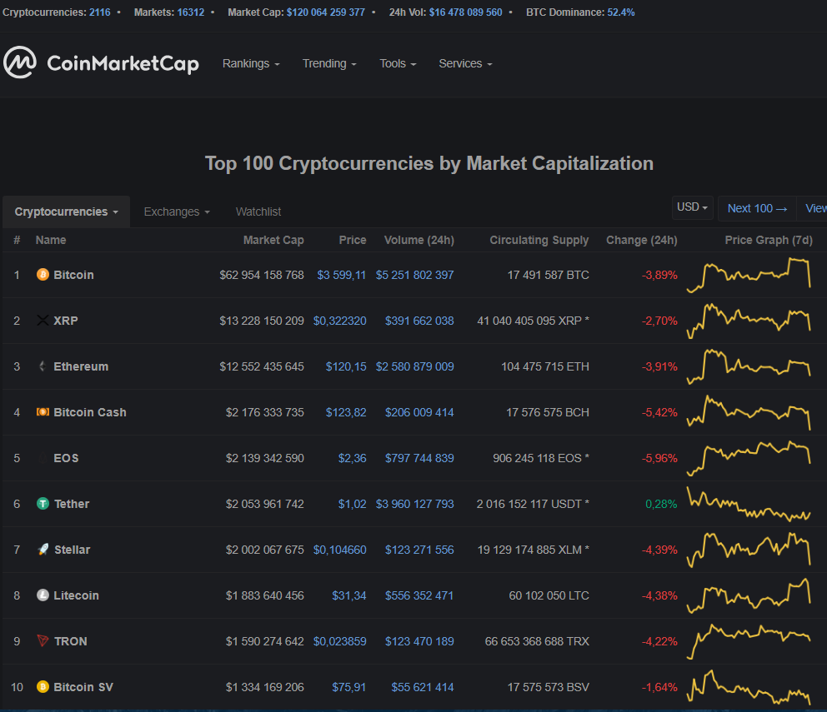827x712 pixels.
Task: Open the USD currency selector
Action: click(x=693, y=207)
